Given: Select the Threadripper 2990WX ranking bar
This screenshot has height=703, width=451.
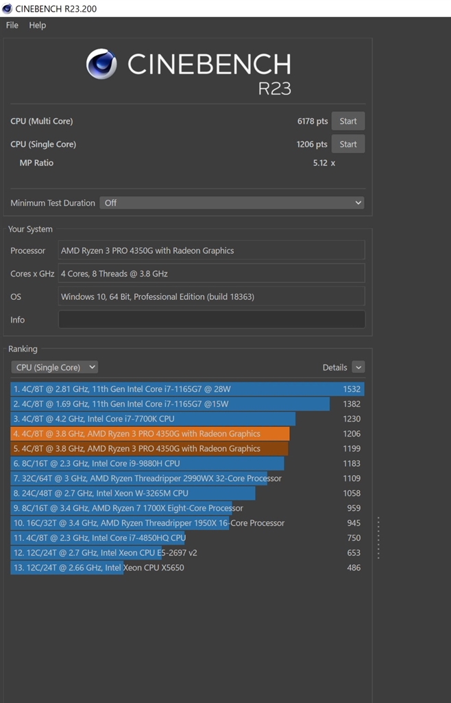Looking at the screenshot, I should [x=138, y=479].
